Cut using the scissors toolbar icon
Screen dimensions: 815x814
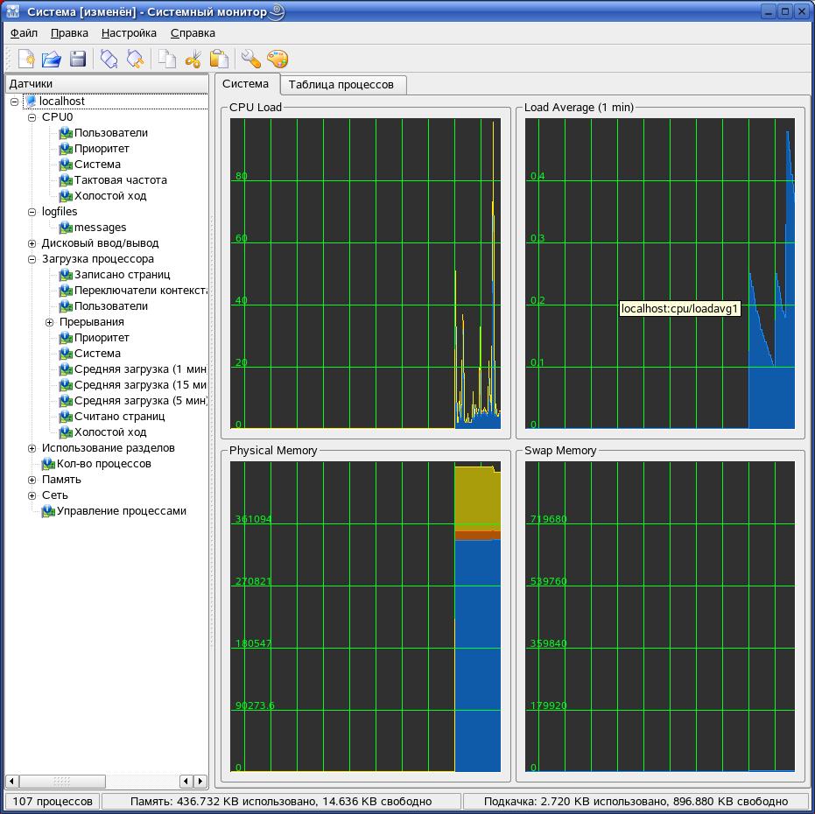(193, 60)
